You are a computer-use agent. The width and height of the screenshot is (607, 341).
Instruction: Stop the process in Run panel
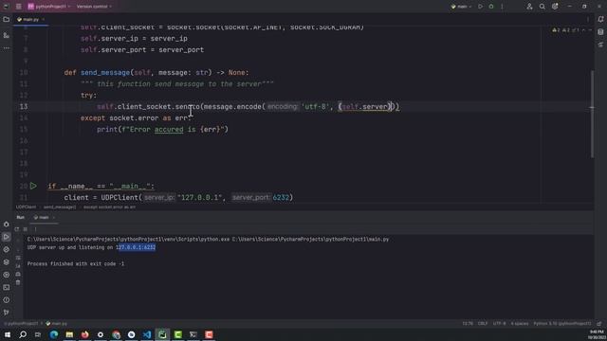[x=26, y=229]
